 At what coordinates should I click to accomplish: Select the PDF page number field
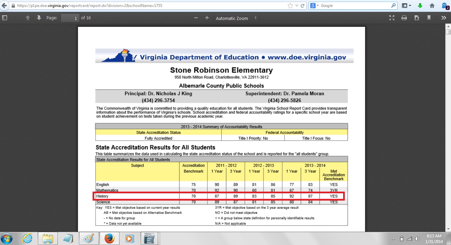[70, 18]
